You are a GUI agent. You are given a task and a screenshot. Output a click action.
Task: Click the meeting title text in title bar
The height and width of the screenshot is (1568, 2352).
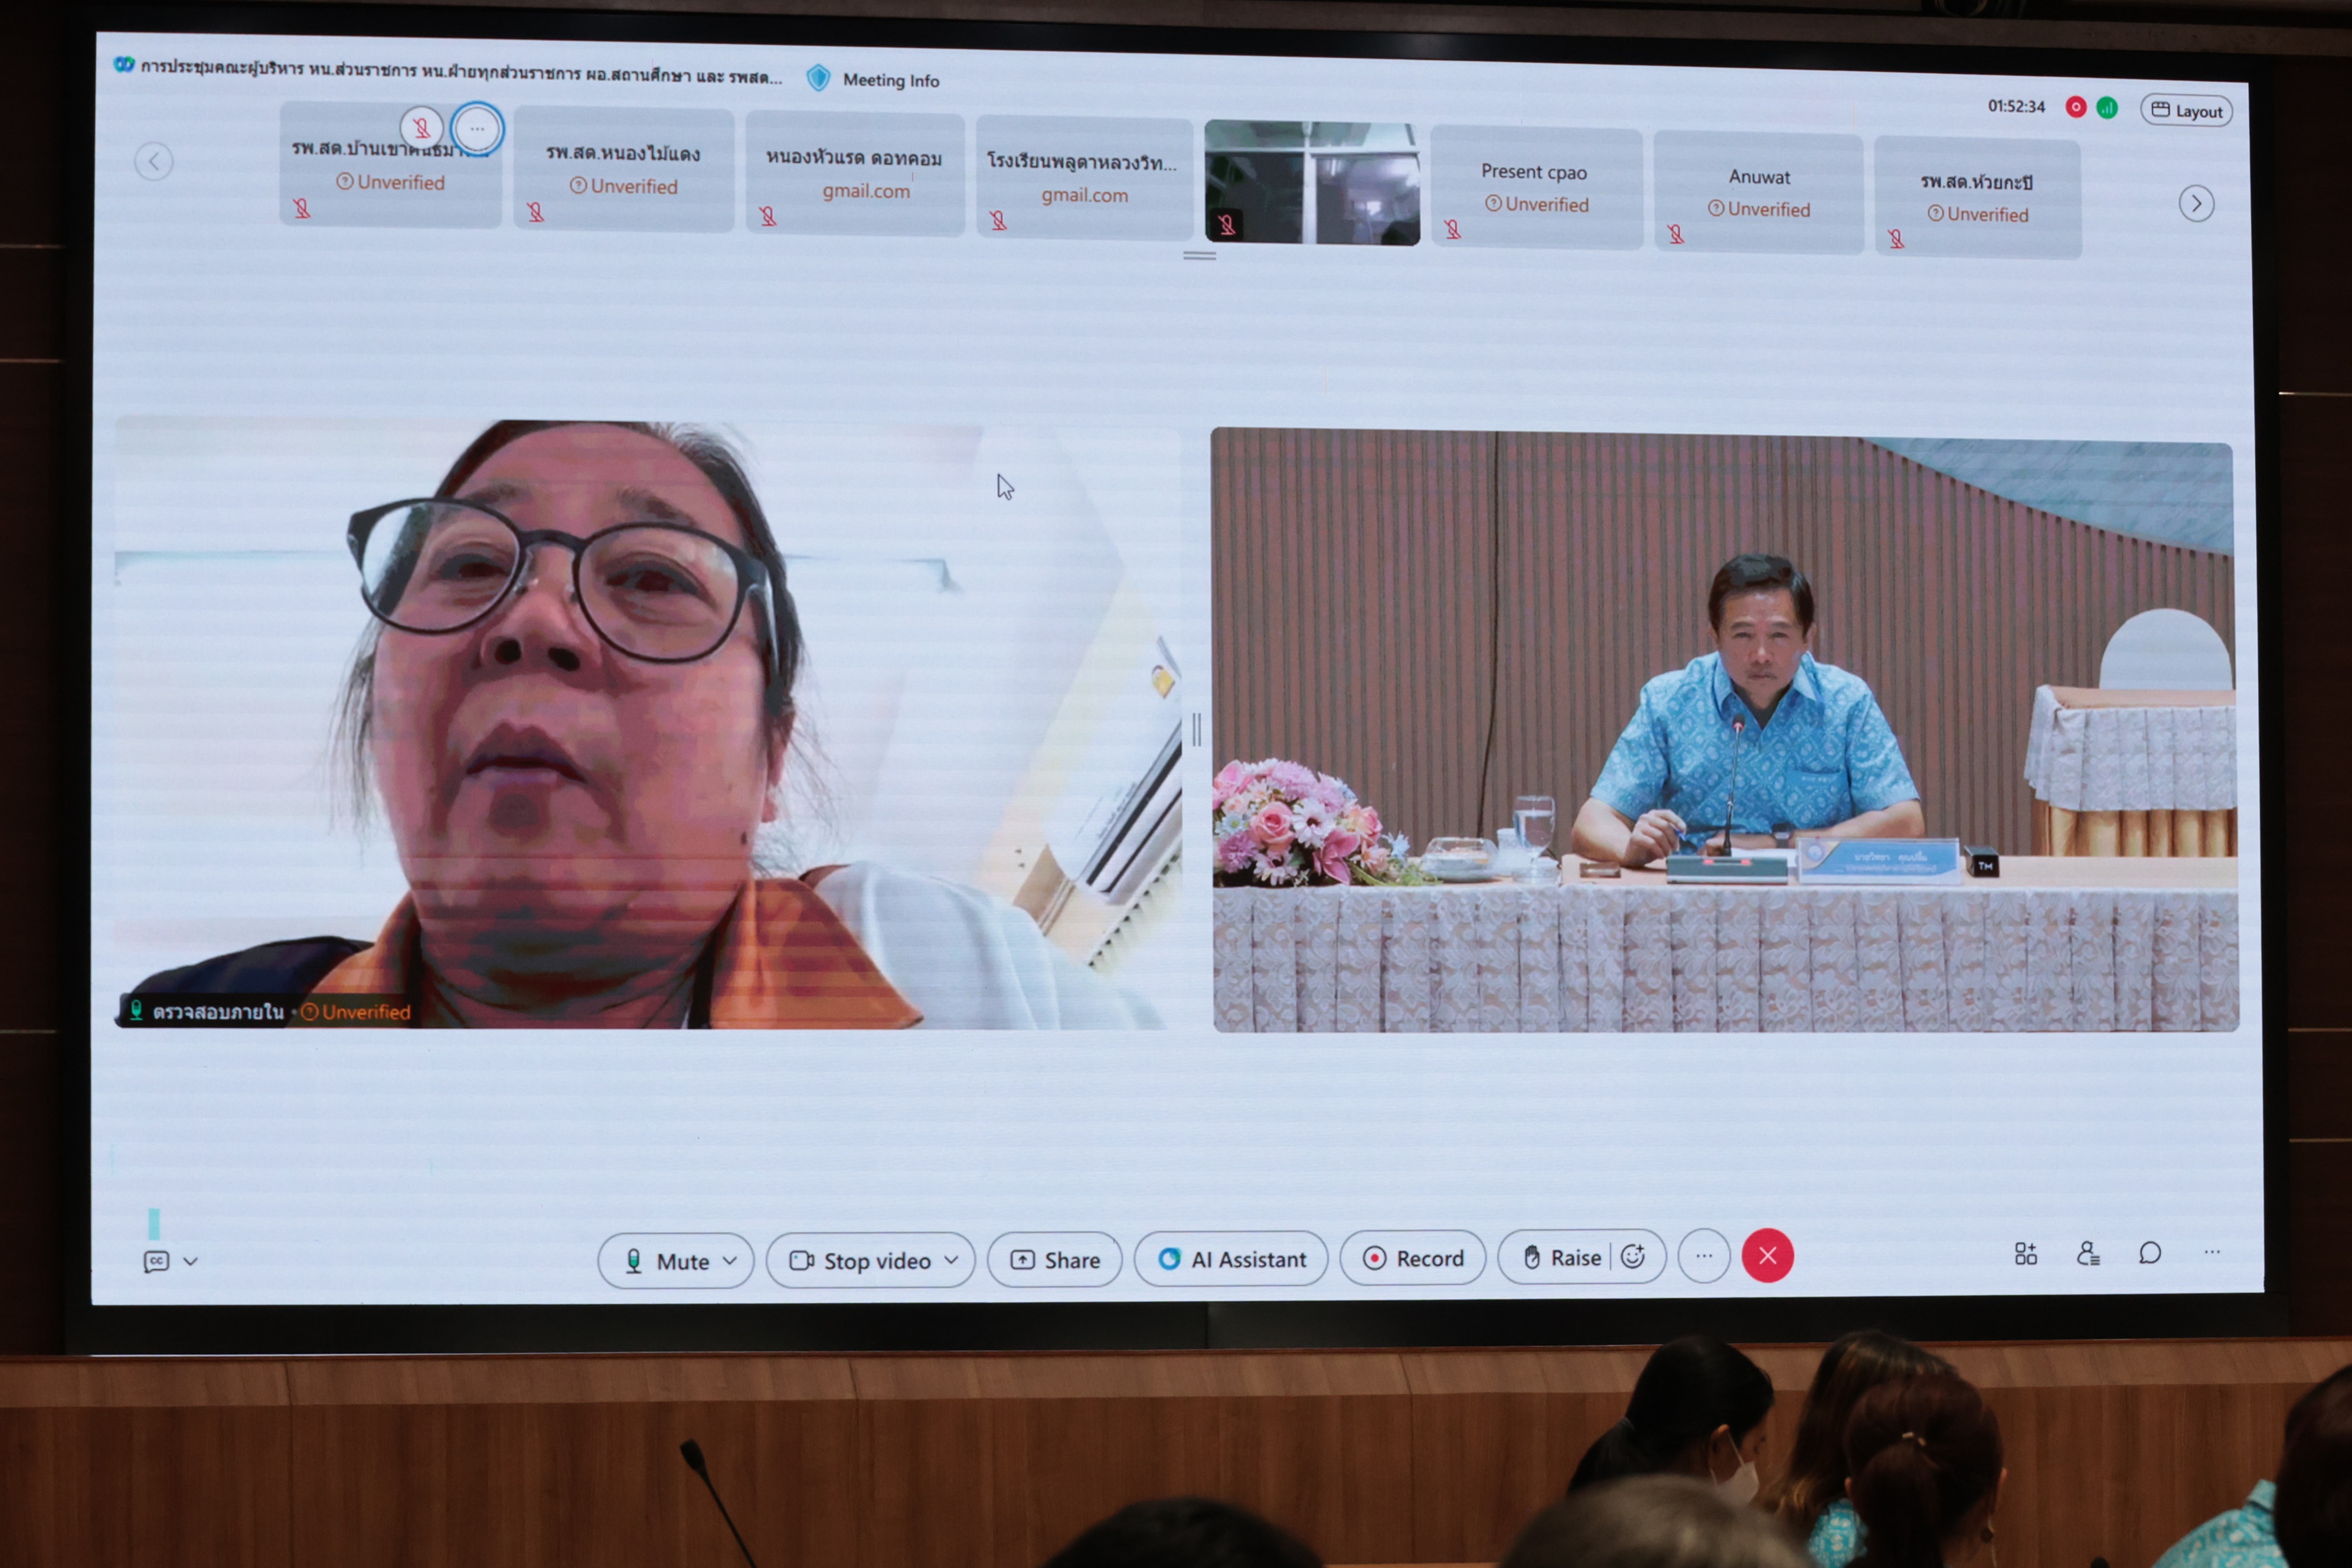click(461, 73)
